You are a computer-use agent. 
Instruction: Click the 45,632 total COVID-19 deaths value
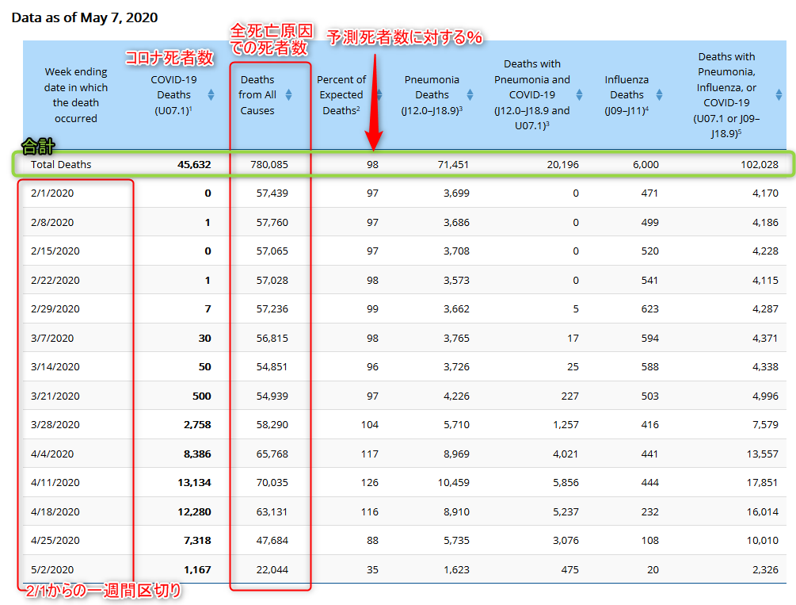point(194,164)
